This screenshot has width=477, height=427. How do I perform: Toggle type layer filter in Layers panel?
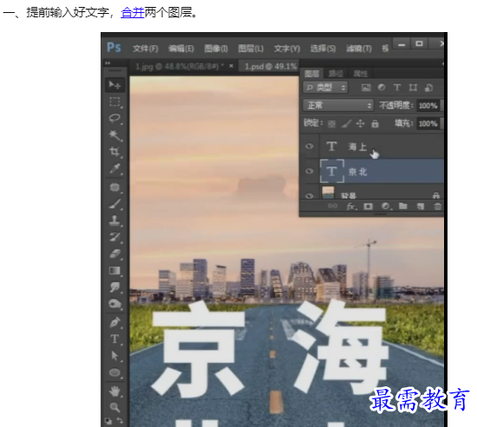[397, 87]
